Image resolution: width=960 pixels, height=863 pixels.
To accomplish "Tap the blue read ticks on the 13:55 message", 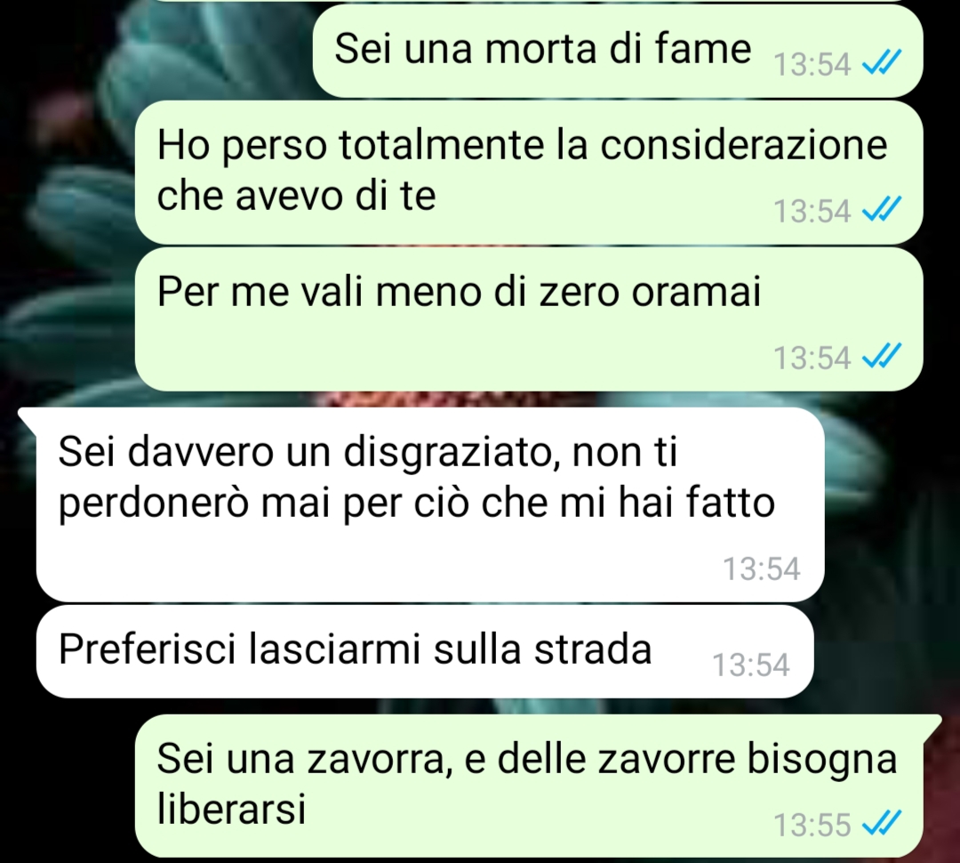I will coord(881,823).
